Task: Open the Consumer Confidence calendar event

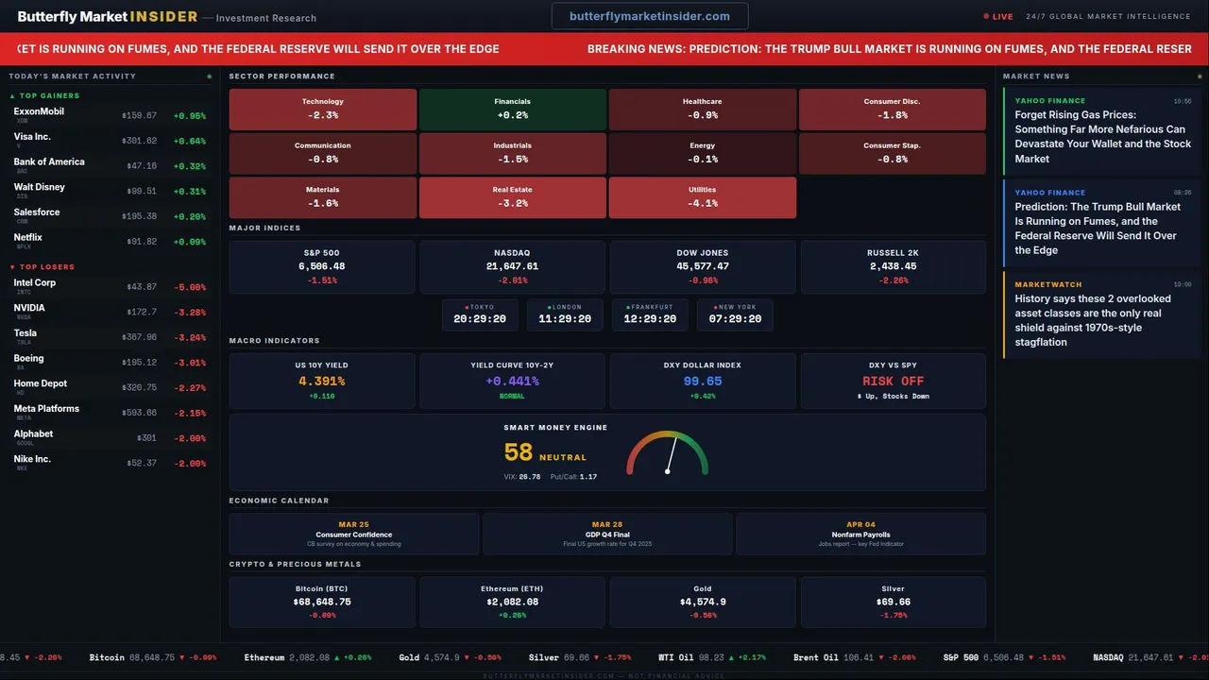Action: 354,534
